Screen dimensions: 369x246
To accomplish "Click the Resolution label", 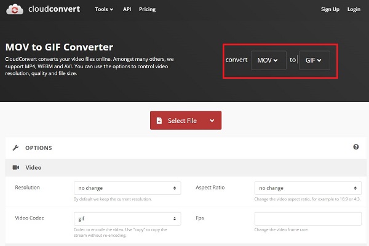I will [27, 188].
